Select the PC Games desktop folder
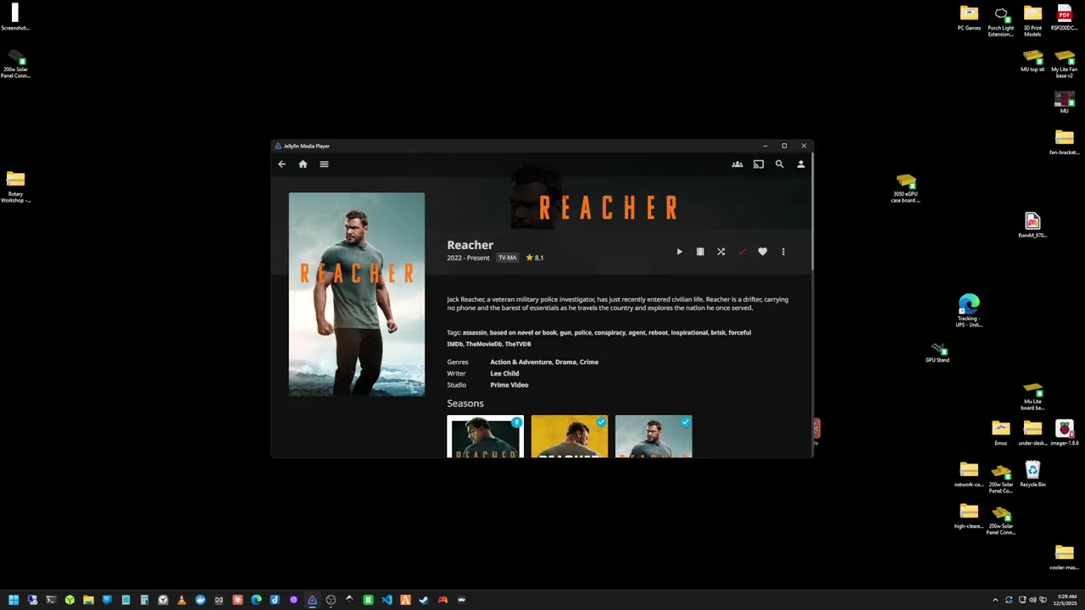Image resolution: width=1085 pixels, height=610 pixels. (969, 19)
